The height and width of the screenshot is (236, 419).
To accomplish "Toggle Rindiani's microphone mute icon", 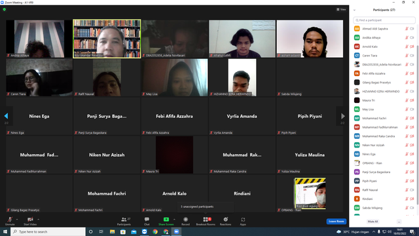I will [x=407, y=199].
